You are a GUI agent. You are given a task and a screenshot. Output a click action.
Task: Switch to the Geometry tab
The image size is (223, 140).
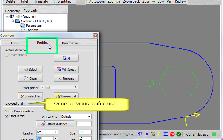[x=12, y=11]
